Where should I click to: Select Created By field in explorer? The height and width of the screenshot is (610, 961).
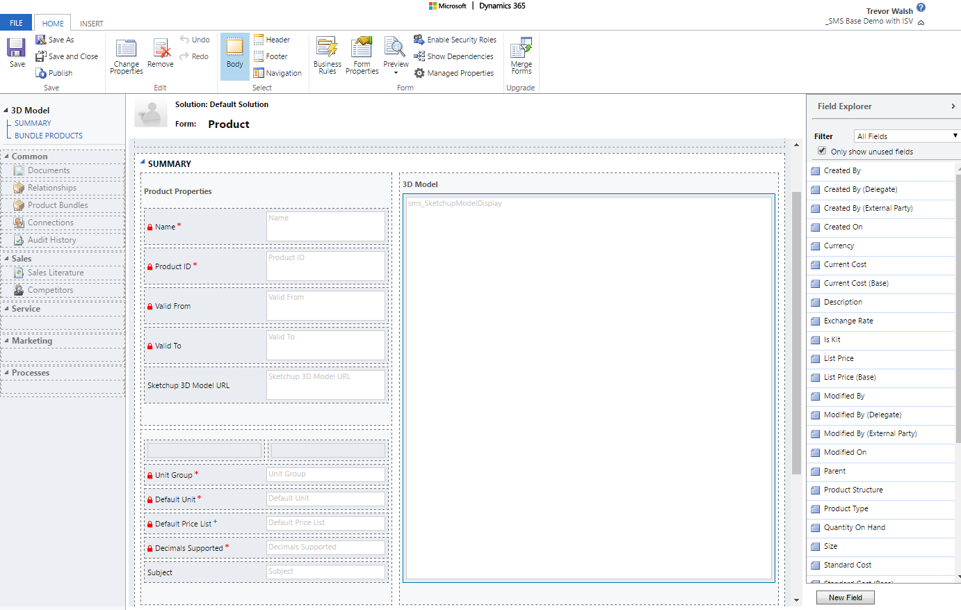(881, 170)
